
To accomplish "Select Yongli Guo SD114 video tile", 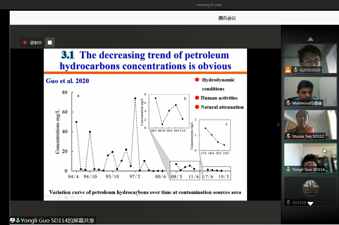I will point(310,158).
